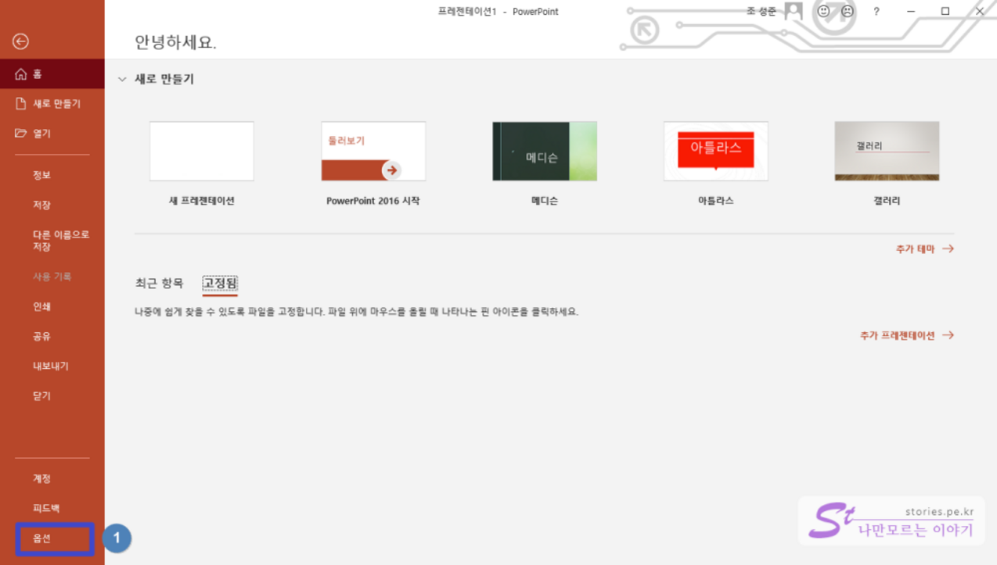
Task: Click the smiley face feedback icon
Action: [x=823, y=12]
